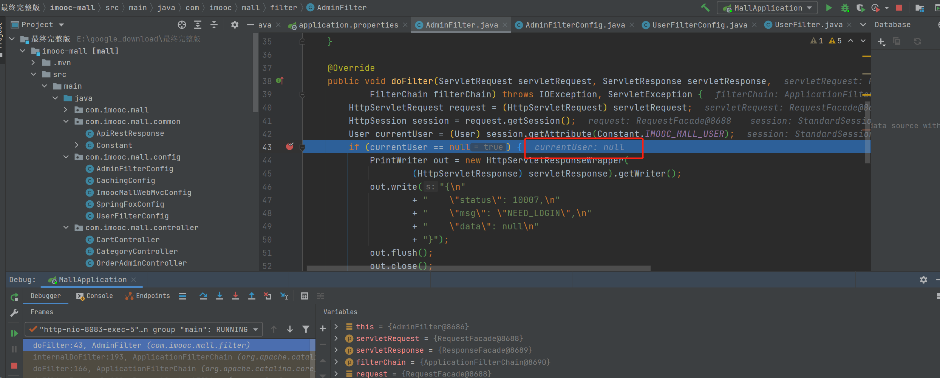
Task: Click the Debug bug icon in top toolbar
Action: (x=845, y=8)
